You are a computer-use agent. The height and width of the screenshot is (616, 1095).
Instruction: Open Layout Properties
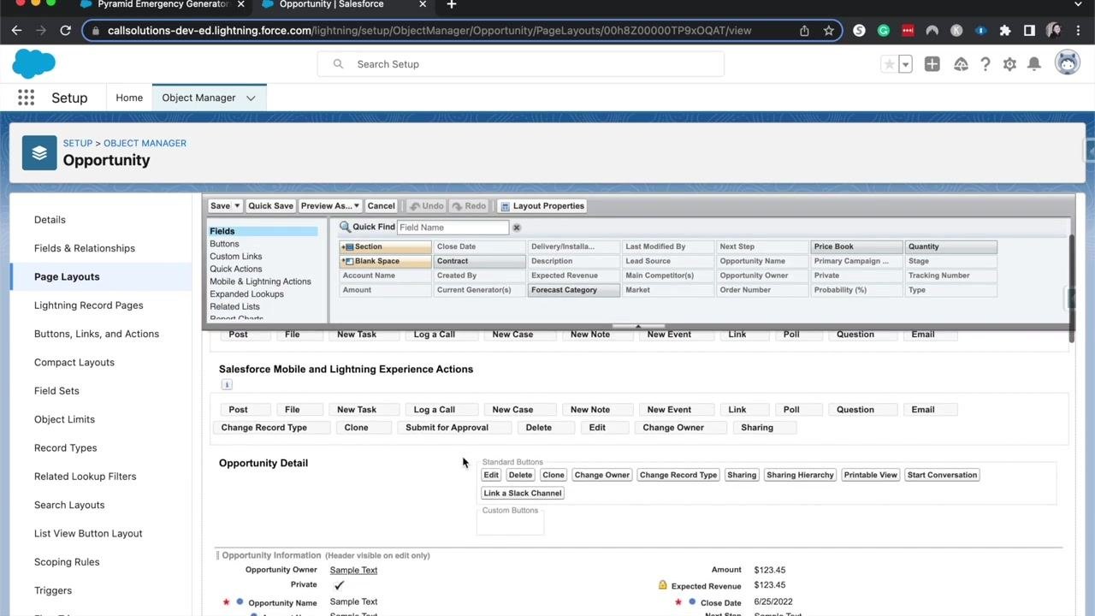542,206
